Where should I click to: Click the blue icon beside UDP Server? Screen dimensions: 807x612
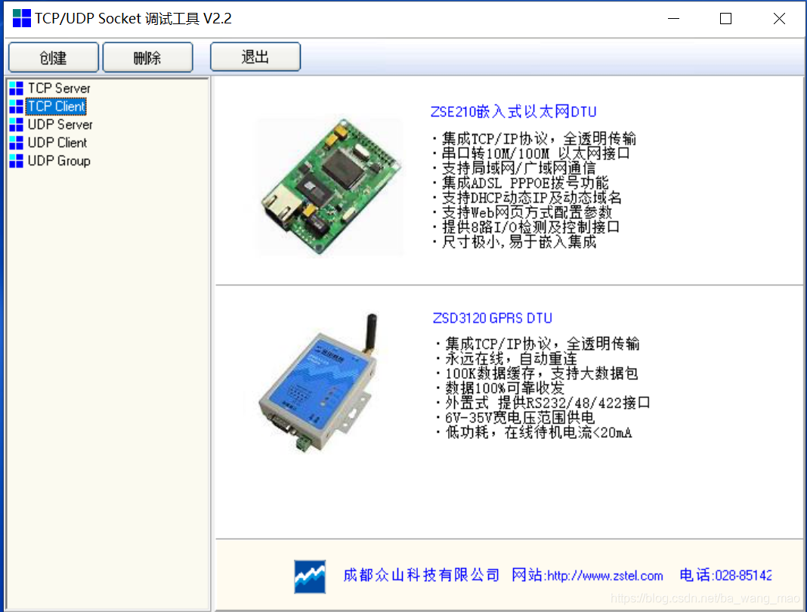pyautogui.click(x=16, y=125)
